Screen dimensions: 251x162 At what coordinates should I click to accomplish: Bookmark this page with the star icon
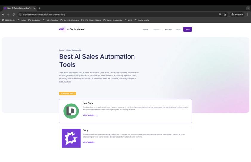pos(225,15)
